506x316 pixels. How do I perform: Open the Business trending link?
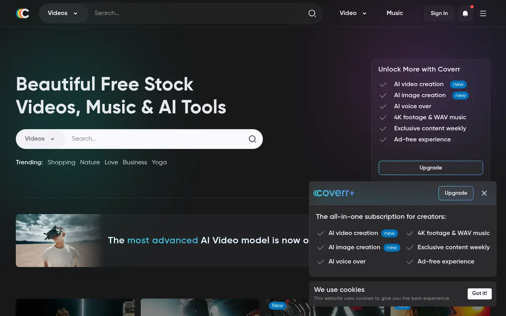click(x=135, y=162)
